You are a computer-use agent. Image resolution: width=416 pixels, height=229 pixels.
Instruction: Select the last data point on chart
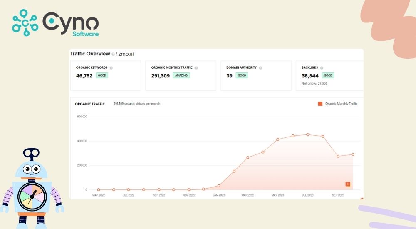pos(353,154)
